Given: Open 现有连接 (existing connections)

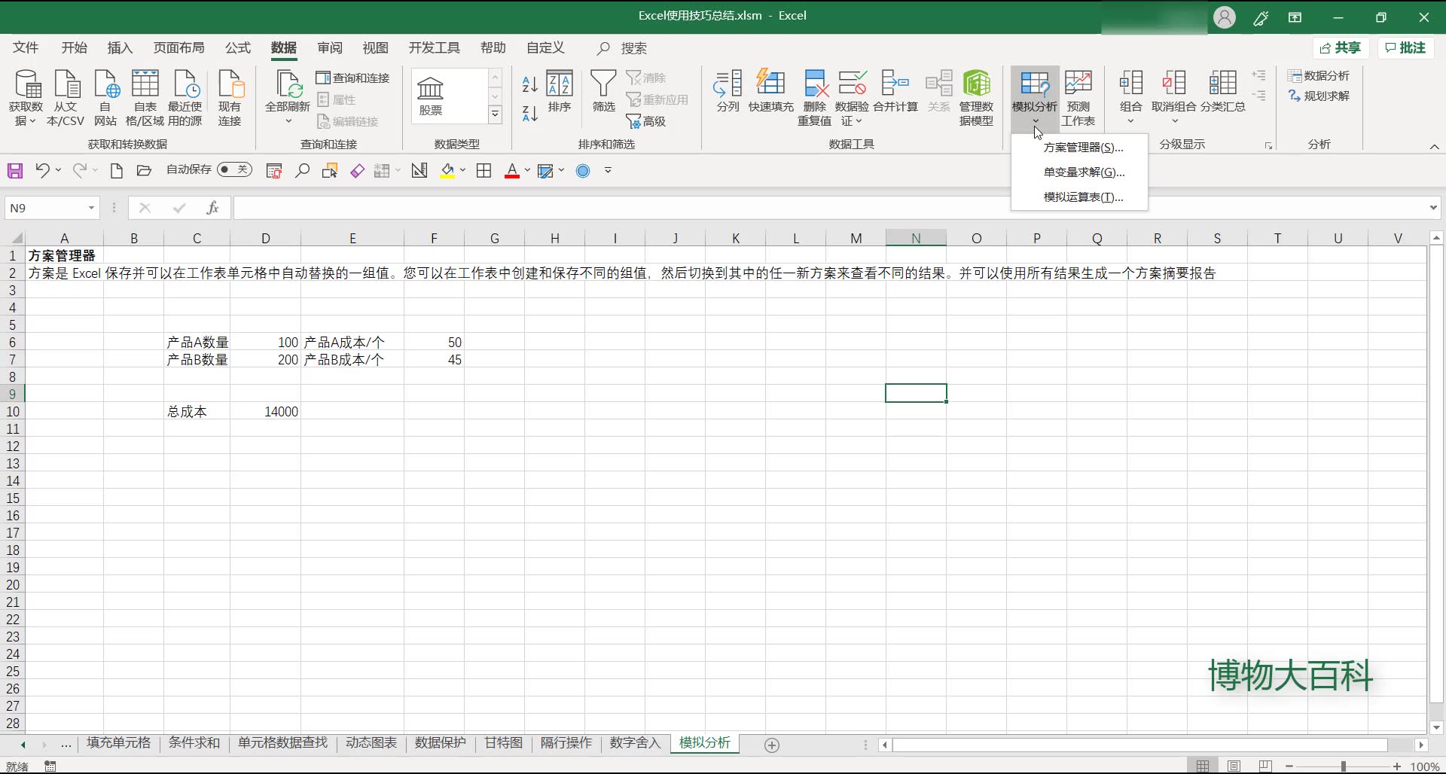Looking at the screenshot, I should (230, 98).
